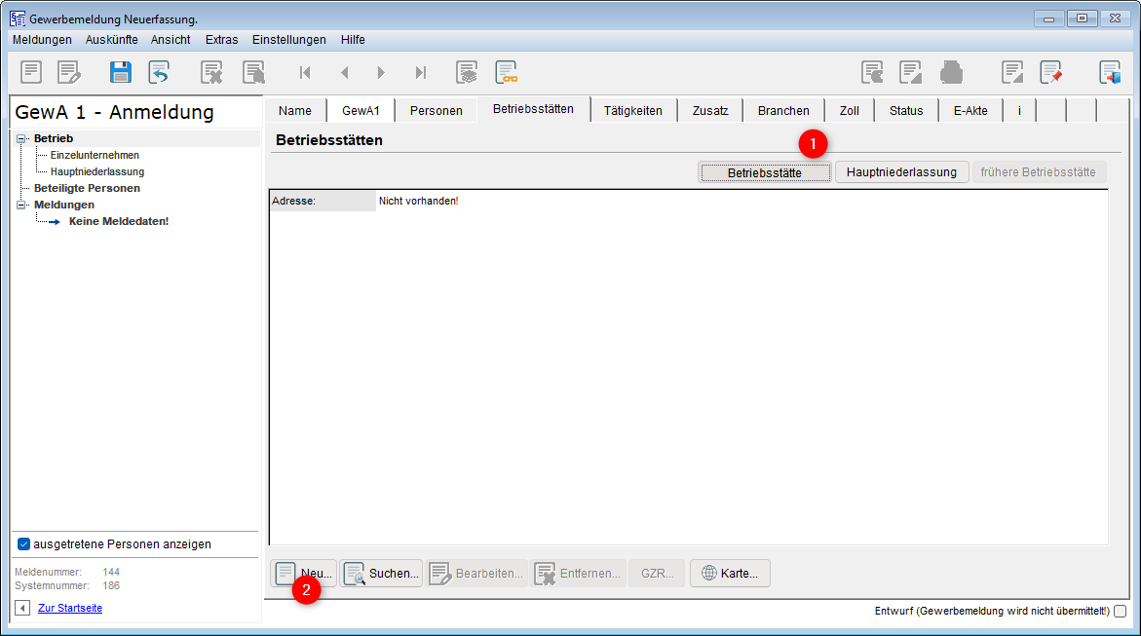Enable the Entwurf draft checkbox
This screenshot has height=636, width=1141.
[x=1120, y=612]
